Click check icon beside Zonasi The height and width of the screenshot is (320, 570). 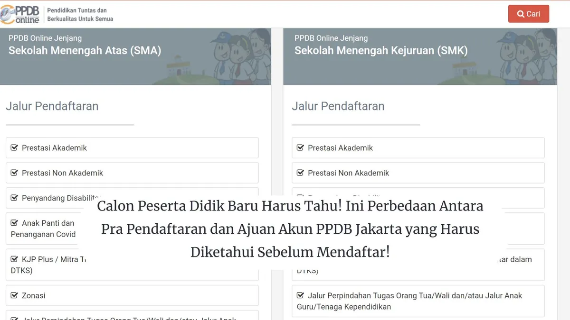[14, 295]
